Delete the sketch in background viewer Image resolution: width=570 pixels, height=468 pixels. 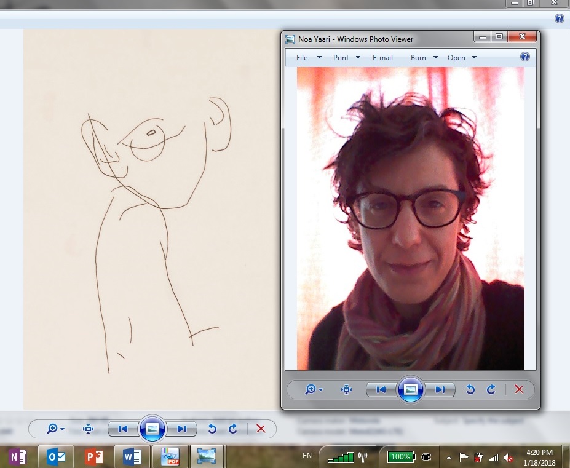pos(261,429)
